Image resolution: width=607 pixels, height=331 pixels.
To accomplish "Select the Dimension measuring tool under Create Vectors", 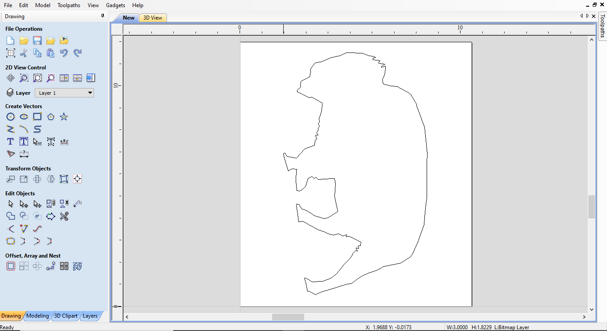I will pos(24,154).
